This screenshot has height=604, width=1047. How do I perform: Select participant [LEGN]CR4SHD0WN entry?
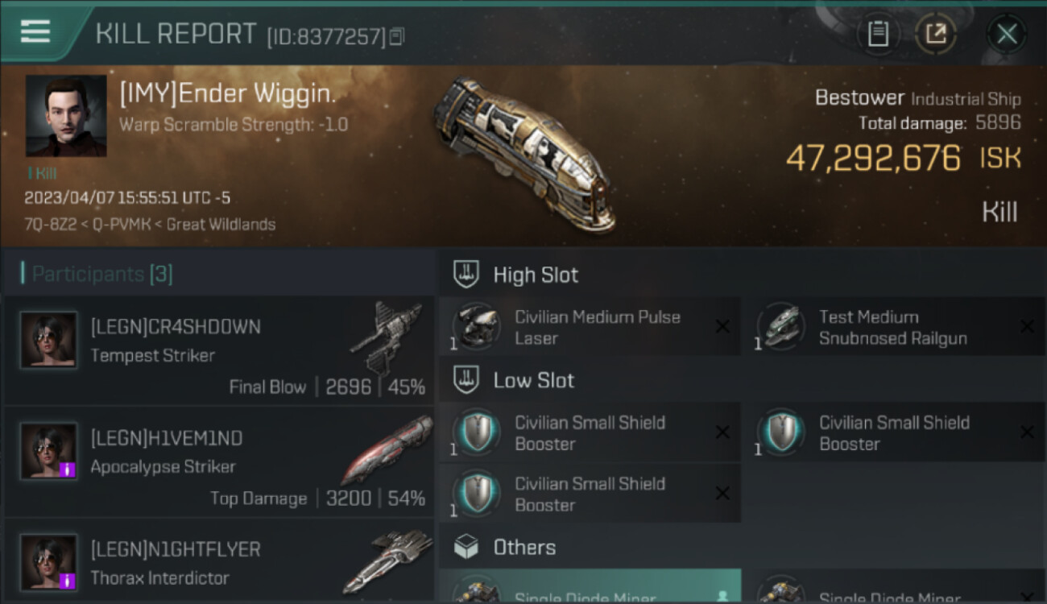[x=219, y=350]
